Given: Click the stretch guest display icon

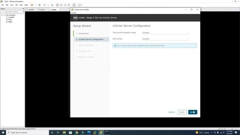Looking at the screenshot, I should coord(79,5).
